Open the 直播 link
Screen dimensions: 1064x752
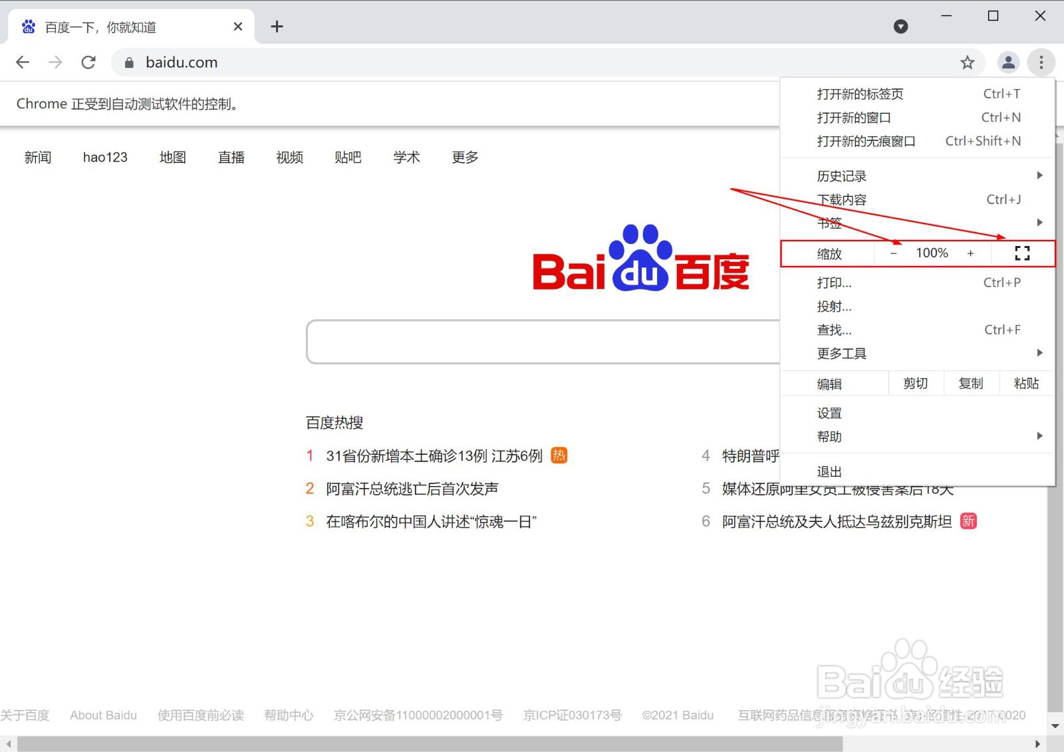[x=231, y=158]
